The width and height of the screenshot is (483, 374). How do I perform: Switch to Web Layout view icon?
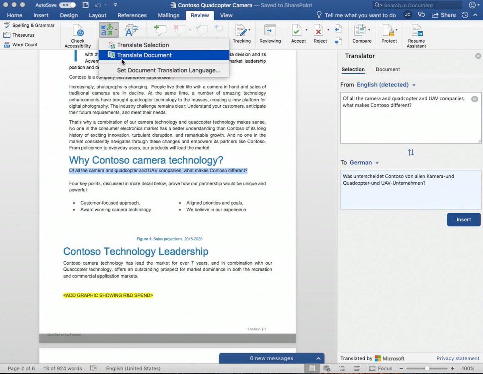pos(327,368)
